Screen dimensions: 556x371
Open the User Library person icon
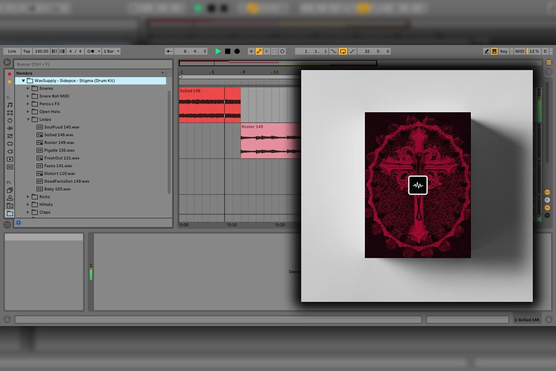point(10,198)
